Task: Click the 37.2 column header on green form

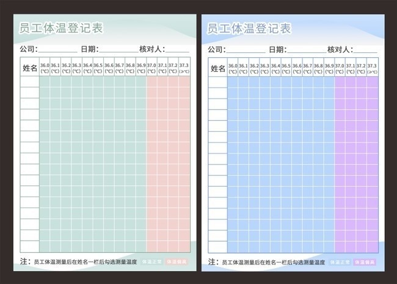Action: point(173,66)
